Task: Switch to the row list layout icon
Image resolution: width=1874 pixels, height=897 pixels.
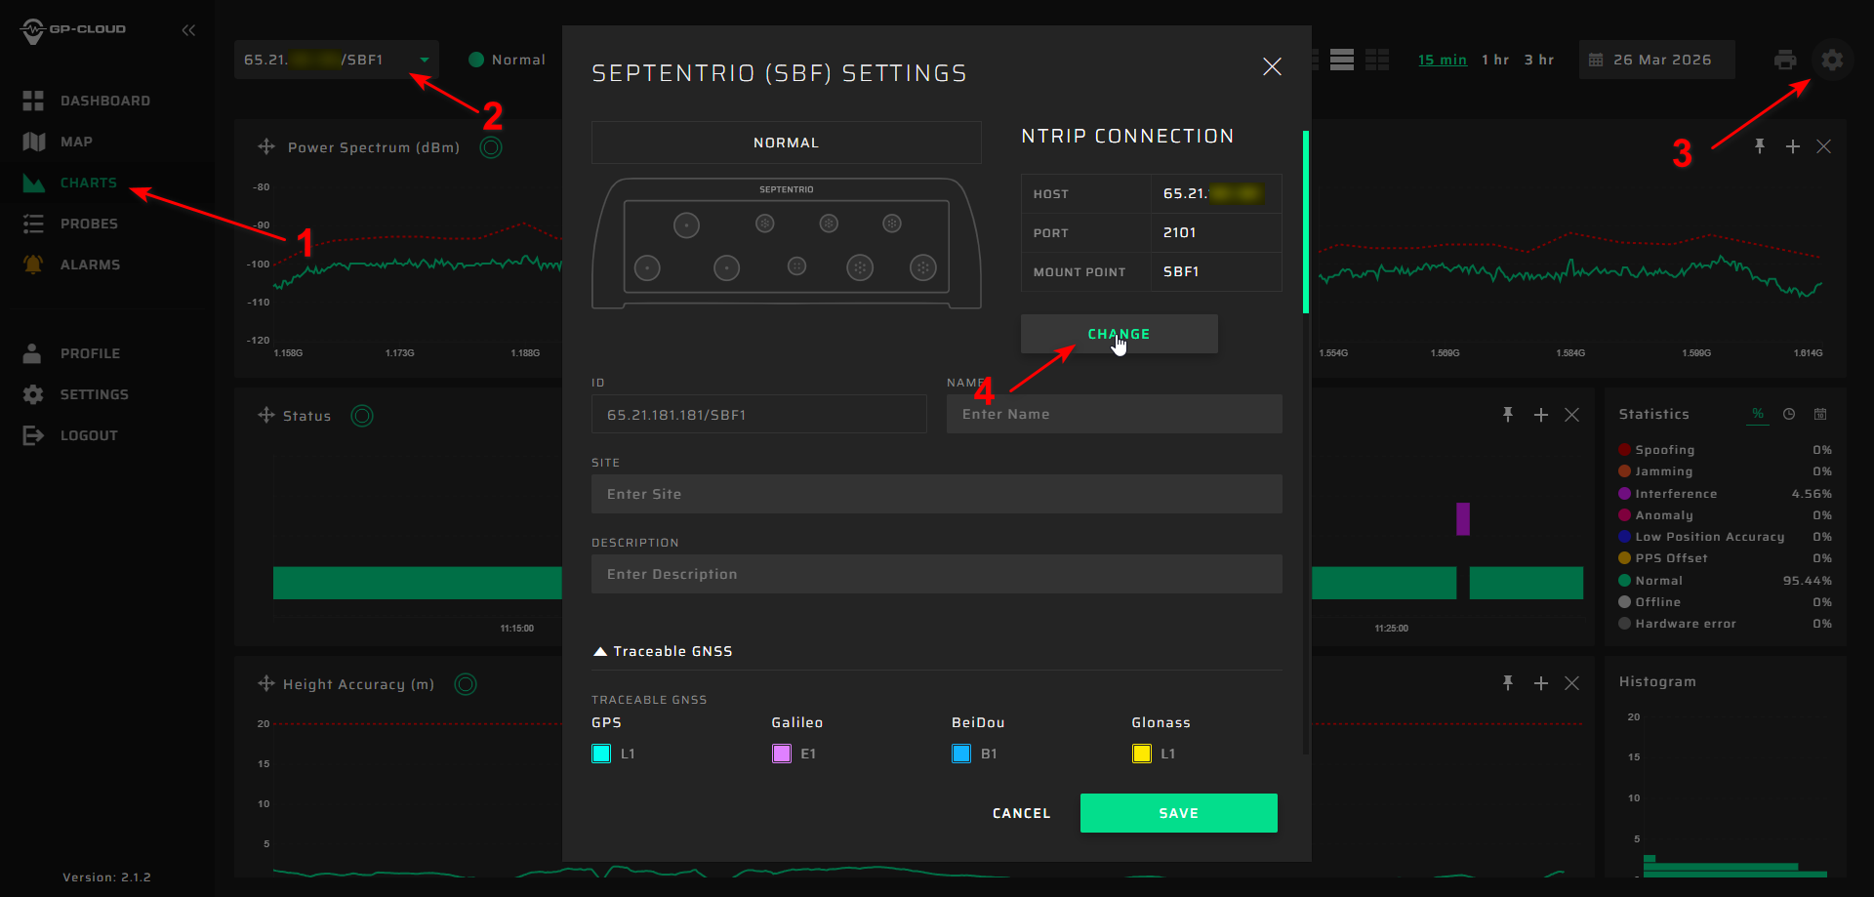Action: pyautogui.click(x=1342, y=60)
